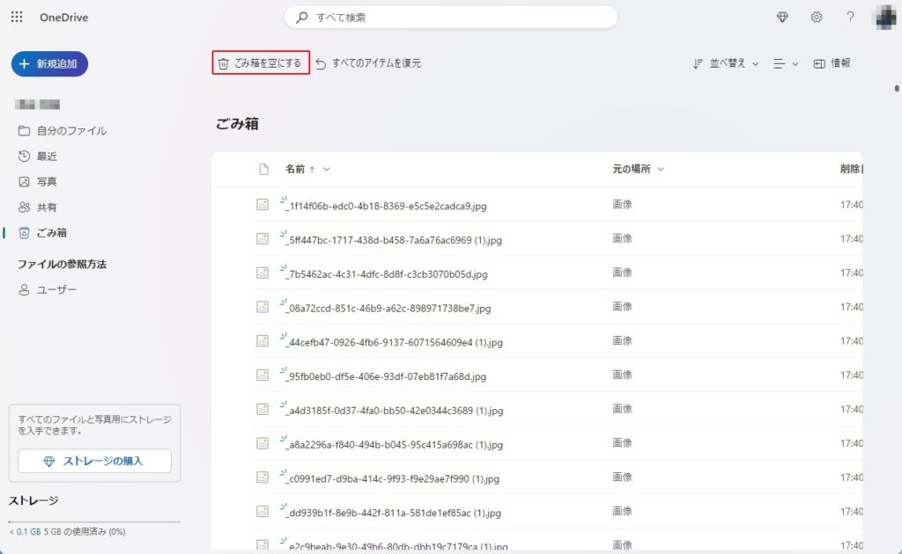Open the 情報 details pane

coord(832,63)
